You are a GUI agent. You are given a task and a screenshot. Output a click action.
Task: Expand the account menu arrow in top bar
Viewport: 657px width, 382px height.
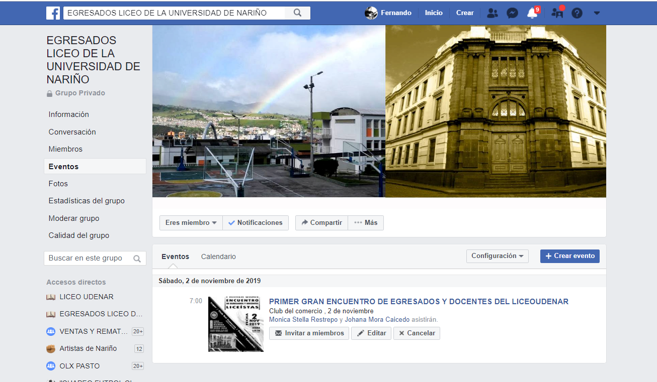(x=597, y=13)
